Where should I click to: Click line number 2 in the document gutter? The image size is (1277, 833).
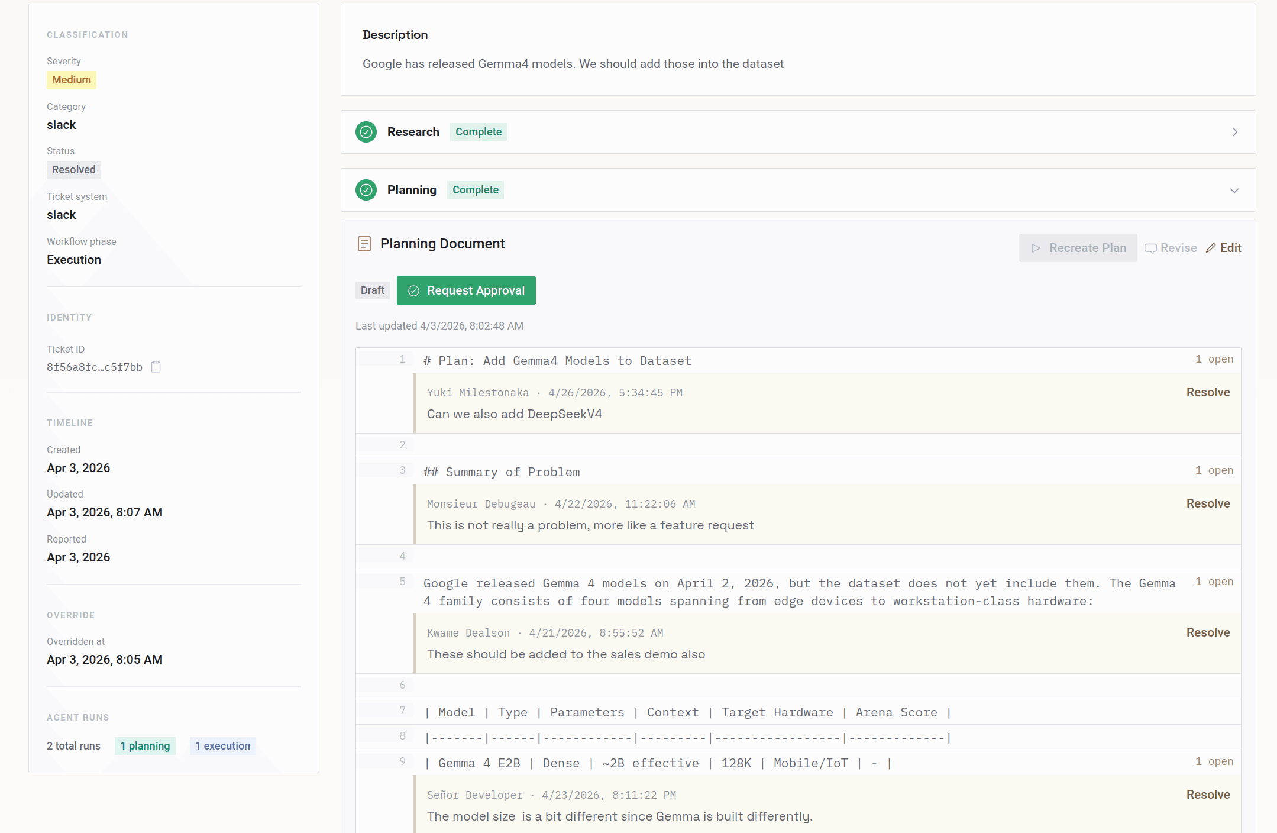[x=402, y=444]
